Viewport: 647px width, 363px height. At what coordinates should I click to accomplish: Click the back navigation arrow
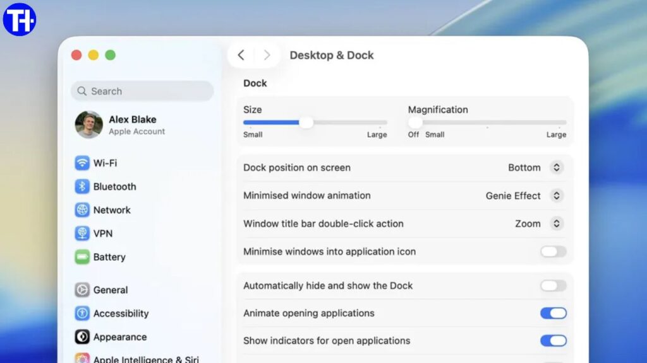pyautogui.click(x=241, y=55)
